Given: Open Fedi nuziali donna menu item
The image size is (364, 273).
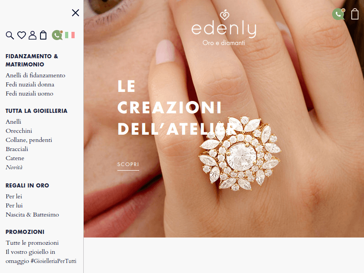Looking at the screenshot, I should tap(30, 85).
